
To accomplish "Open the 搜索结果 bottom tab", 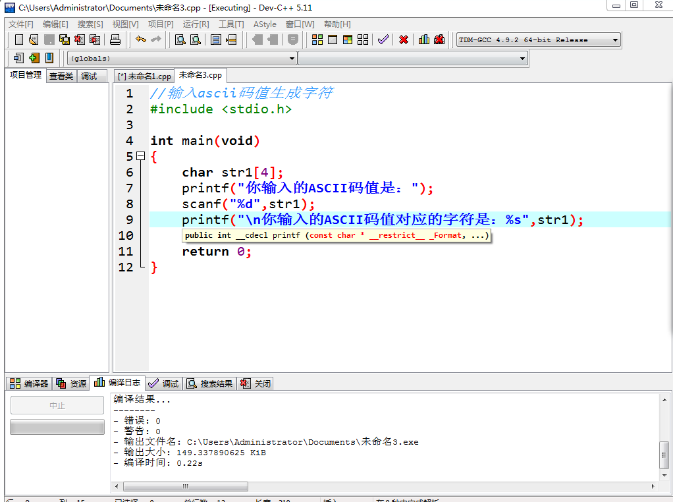I will (210, 383).
